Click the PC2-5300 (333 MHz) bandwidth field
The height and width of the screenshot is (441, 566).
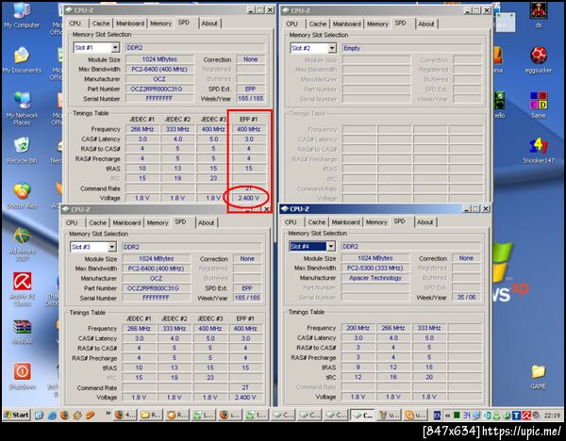pyautogui.click(x=375, y=269)
